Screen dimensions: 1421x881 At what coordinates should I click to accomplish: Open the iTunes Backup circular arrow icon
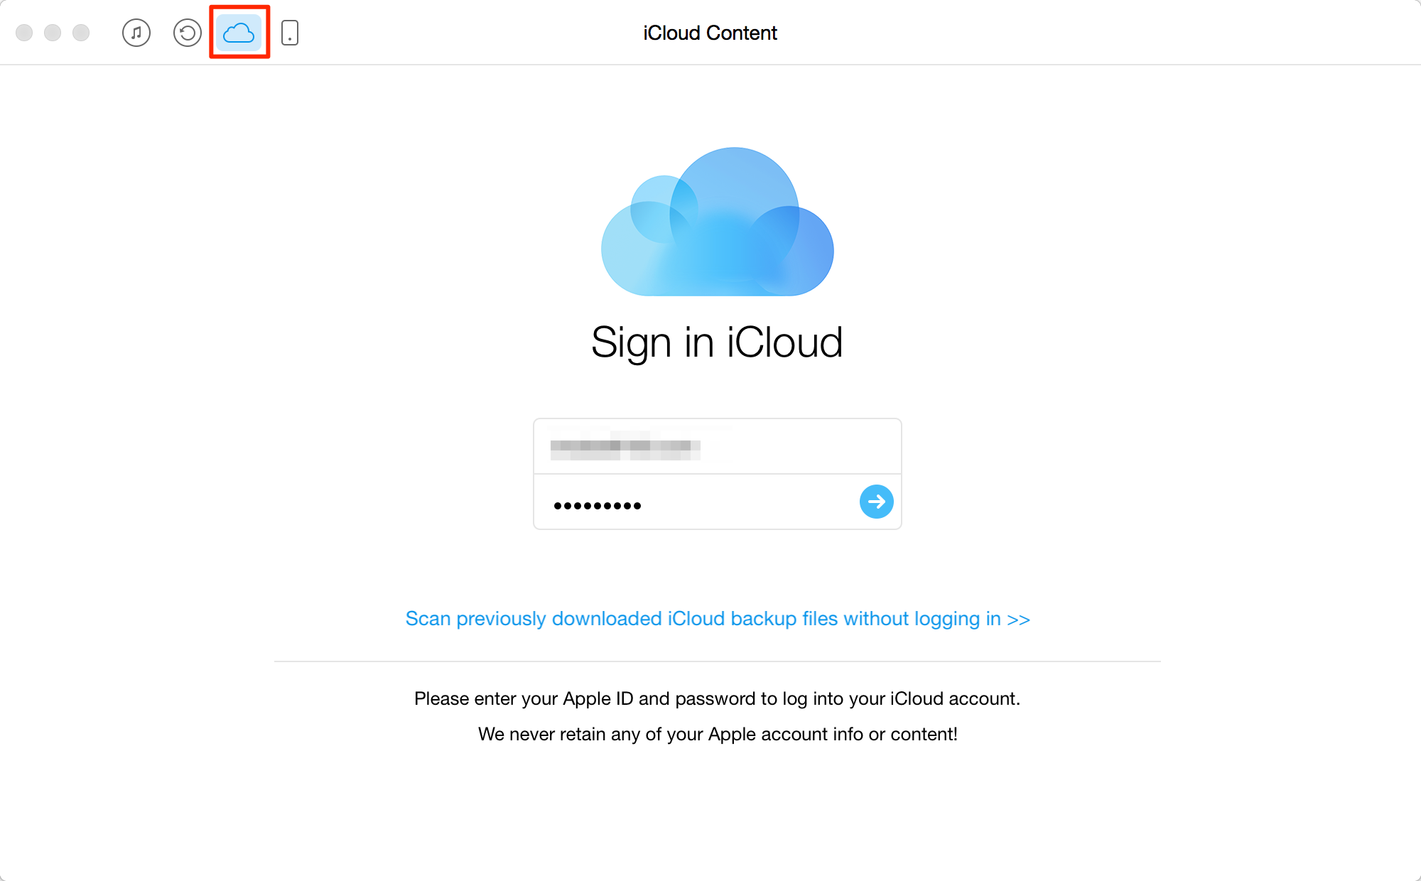click(188, 33)
